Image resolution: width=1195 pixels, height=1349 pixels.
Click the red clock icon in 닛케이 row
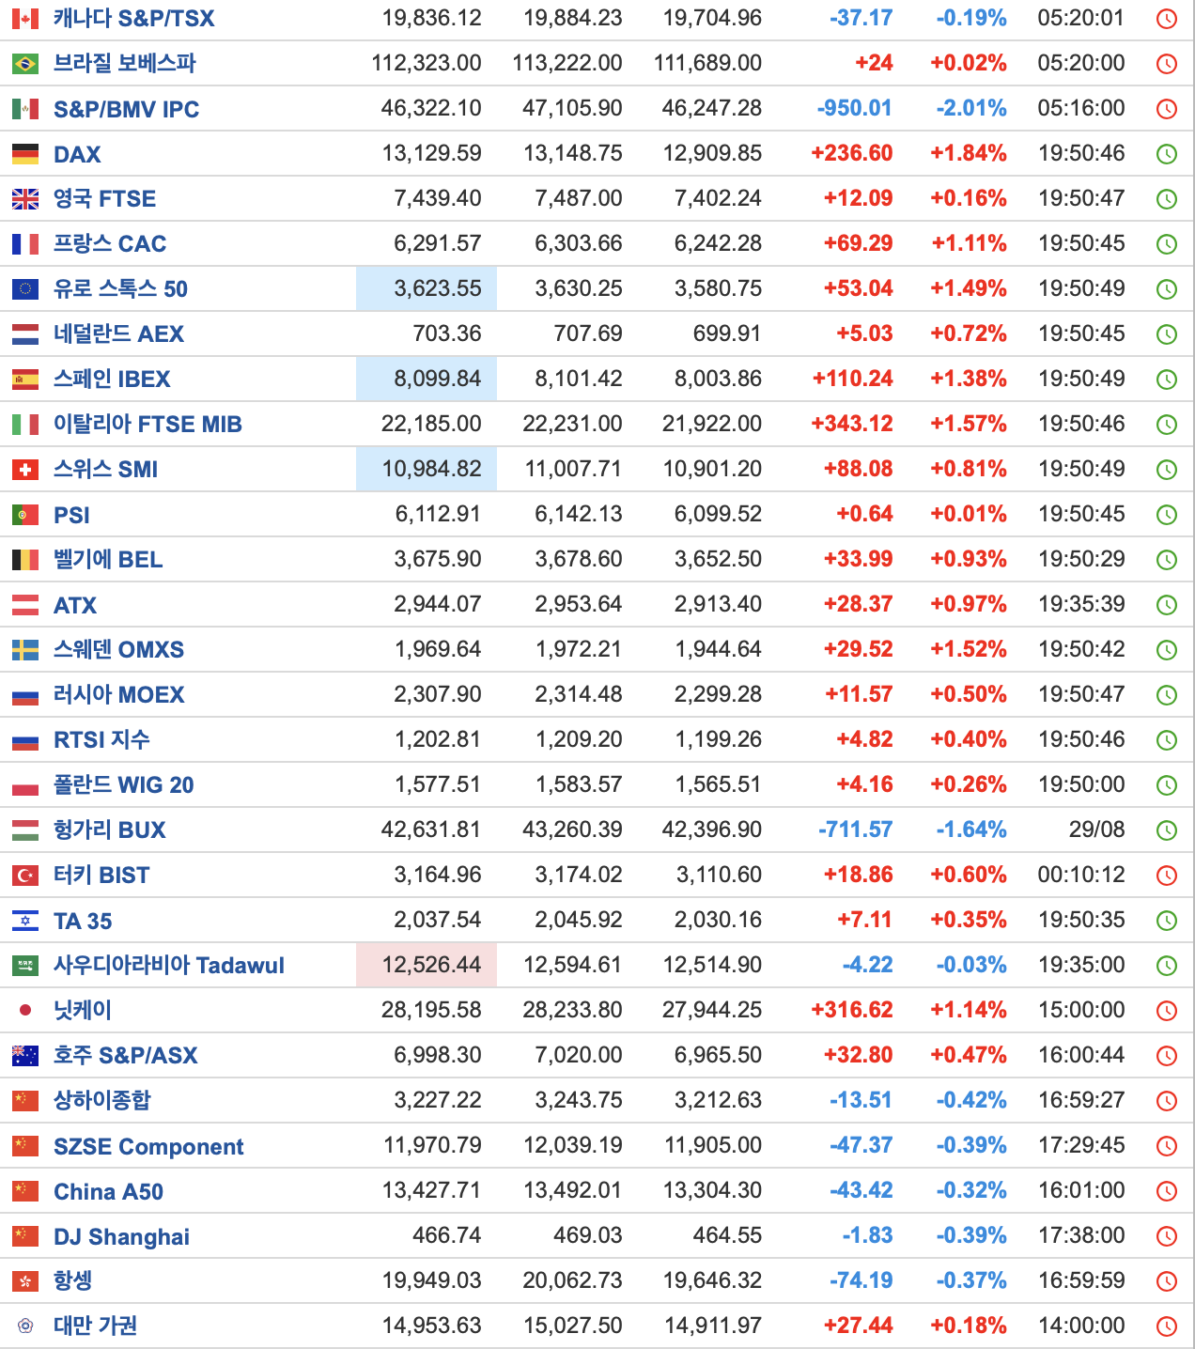[1167, 1011]
